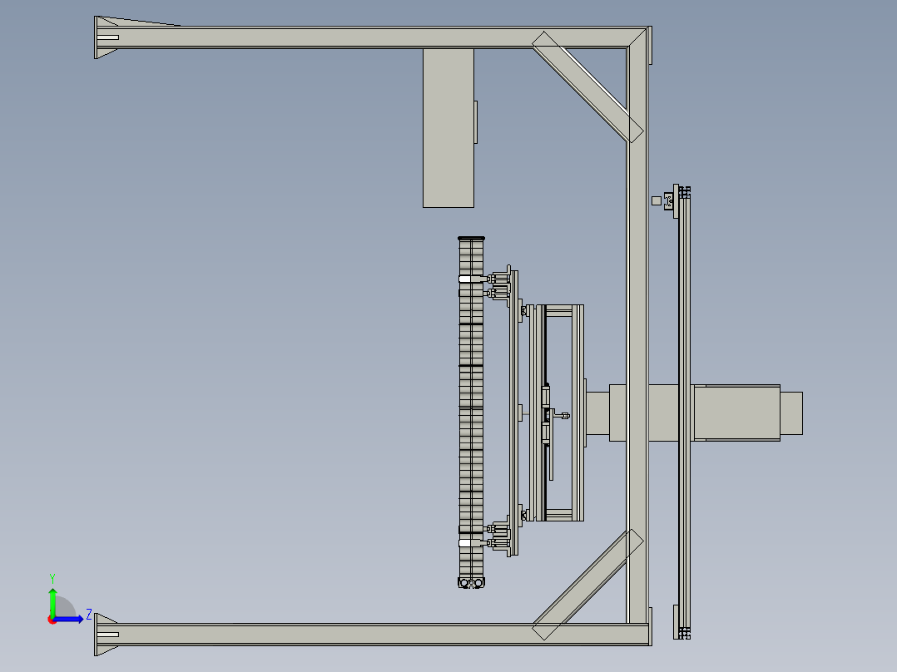Pick the upper clamp assembly on the track
897x672 pixels.
[499, 286]
